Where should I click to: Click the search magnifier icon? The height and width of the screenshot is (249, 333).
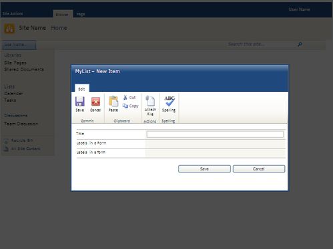coord(300,45)
